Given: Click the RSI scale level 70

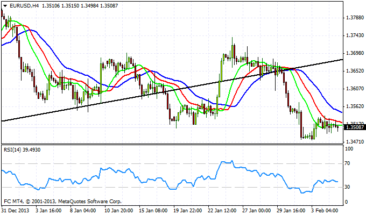Looking at the screenshot, I should click(347, 163).
